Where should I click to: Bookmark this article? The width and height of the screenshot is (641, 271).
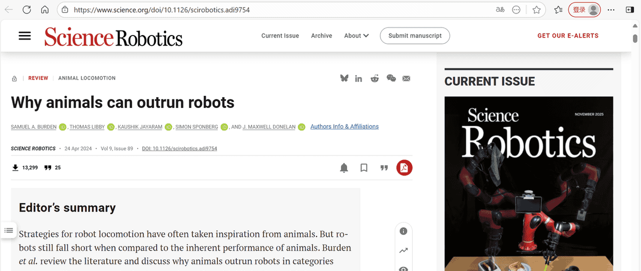click(364, 168)
